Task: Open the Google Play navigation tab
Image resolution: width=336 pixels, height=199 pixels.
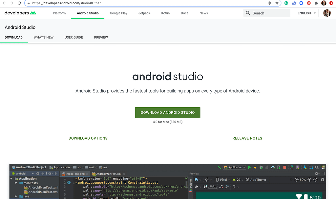Action: point(118,13)
